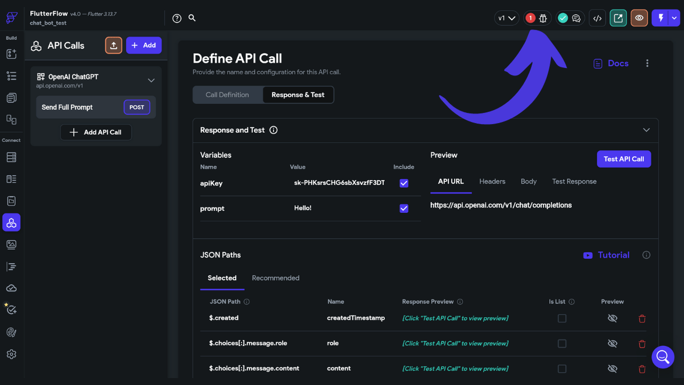Delete the $.created JSON path row

[x=642, y=319]
